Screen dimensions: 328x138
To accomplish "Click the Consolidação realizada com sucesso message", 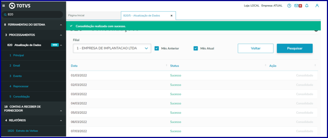I will point(101,26).
